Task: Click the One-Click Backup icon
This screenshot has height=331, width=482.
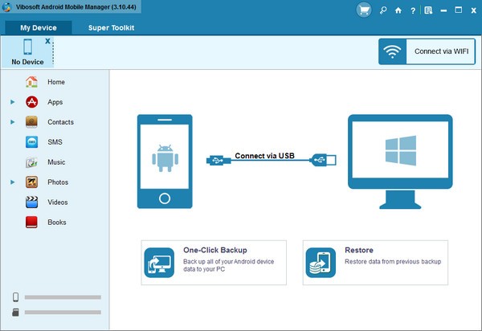Action: 159,263
